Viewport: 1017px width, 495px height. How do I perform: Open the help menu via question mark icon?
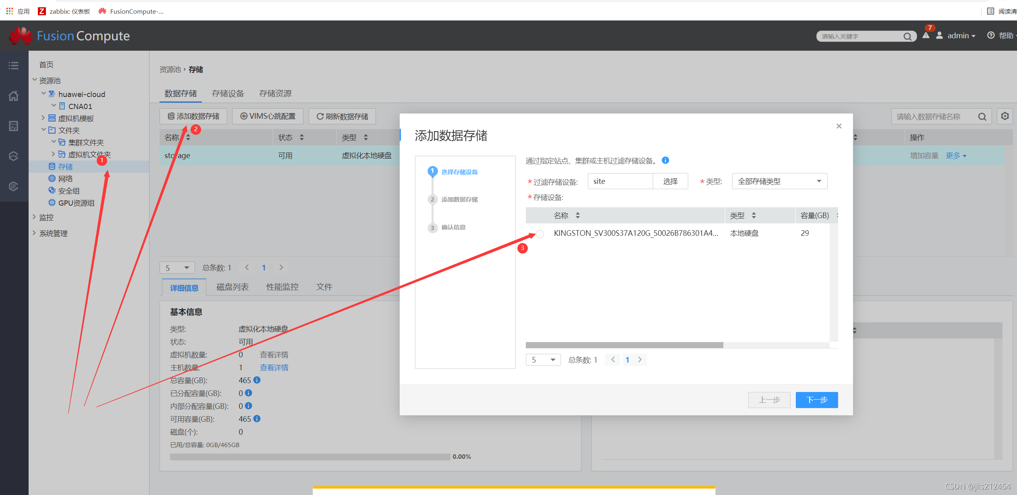(991, 35)
